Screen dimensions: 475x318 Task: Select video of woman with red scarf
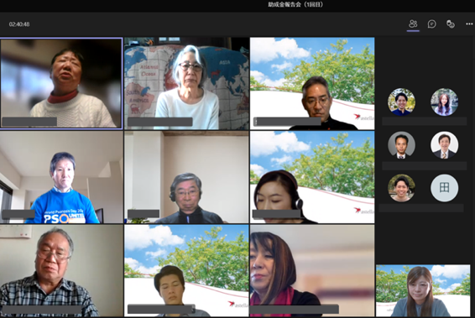[312, 271]
